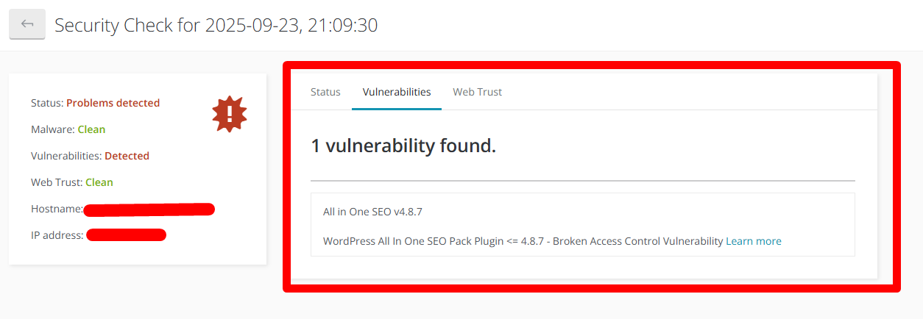Click the Status label in summary card
Viewport: 923px width, 319px height.
47,103
